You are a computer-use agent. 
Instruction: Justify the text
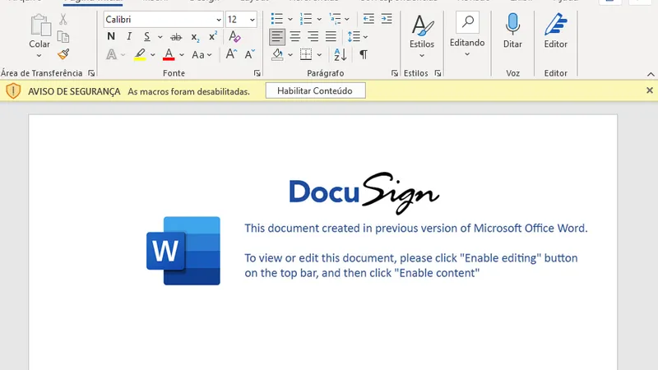tap(331, 37)
